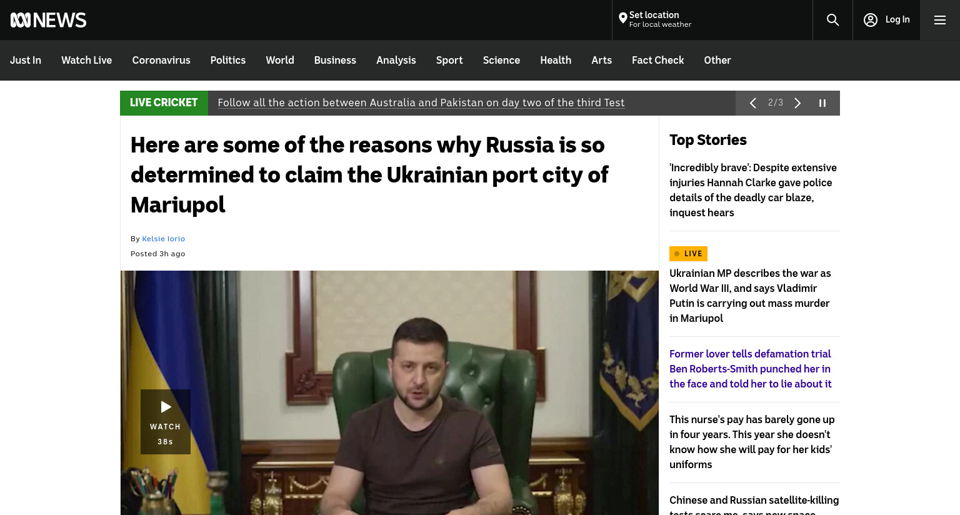Show next ticker headline arrow

click(797, 103)
